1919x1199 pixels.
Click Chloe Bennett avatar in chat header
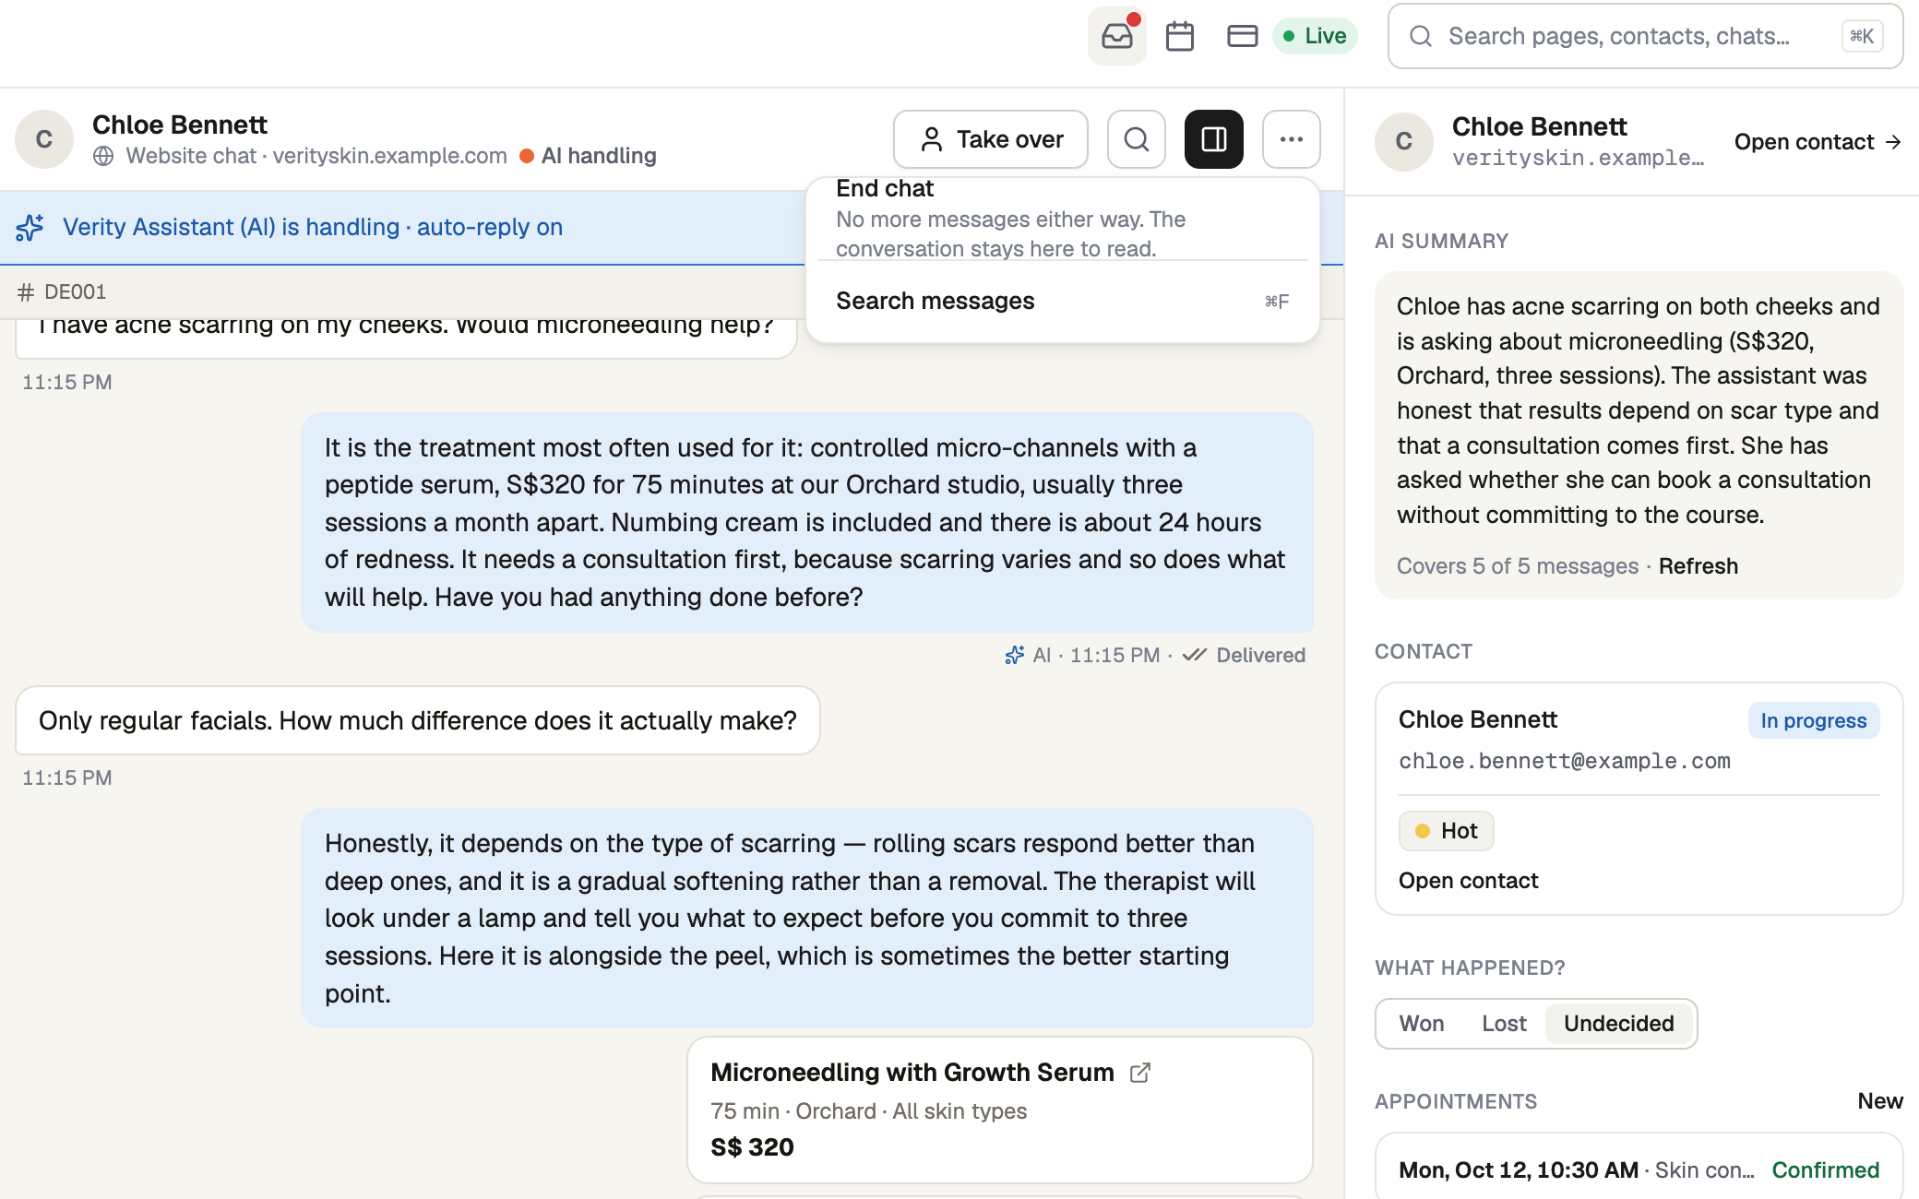coord(44,139)
